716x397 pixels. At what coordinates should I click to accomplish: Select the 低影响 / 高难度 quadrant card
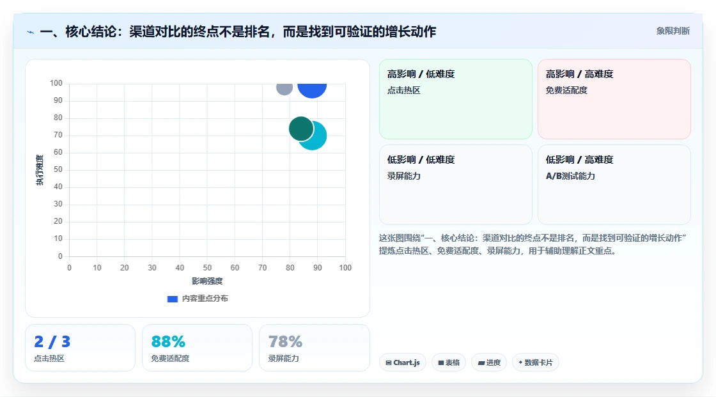point(614,185)
